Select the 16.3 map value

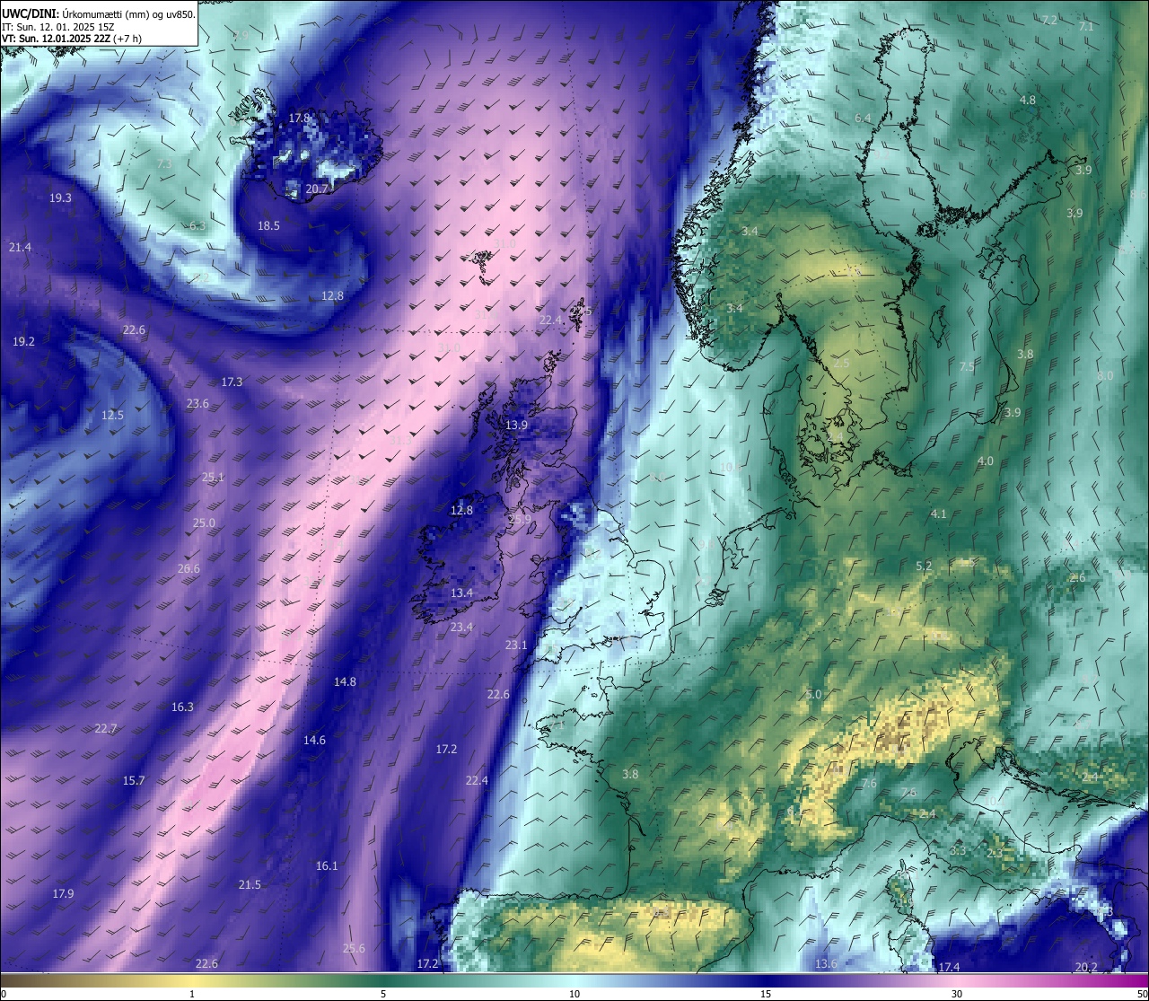click(x=182, y=707)
